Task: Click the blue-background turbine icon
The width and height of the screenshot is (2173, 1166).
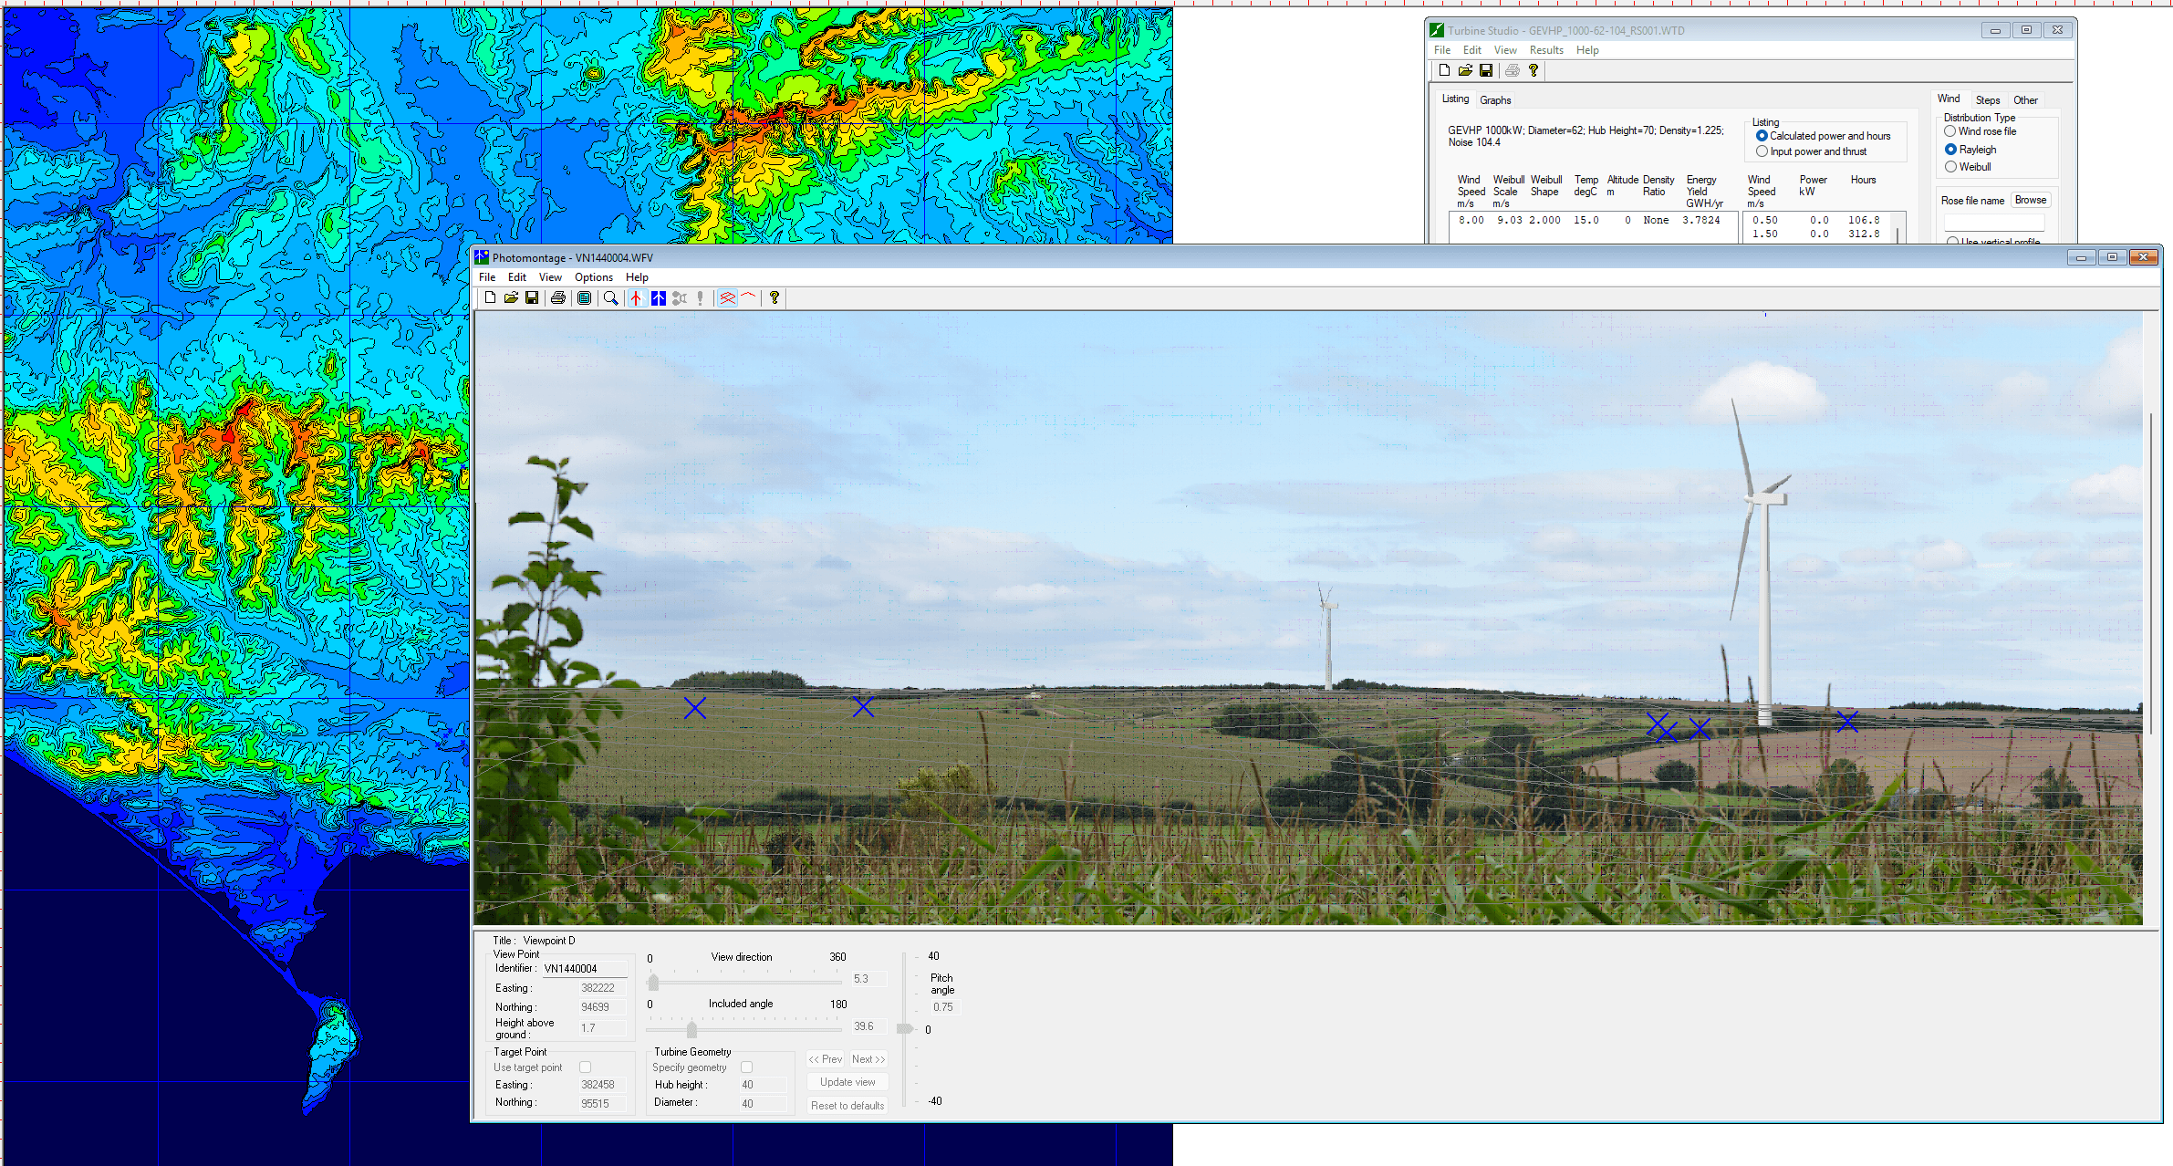Action: click(659, 298)
